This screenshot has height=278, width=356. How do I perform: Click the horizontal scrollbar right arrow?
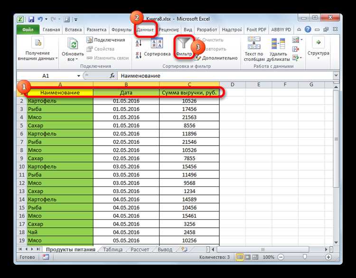coord(326,250)
